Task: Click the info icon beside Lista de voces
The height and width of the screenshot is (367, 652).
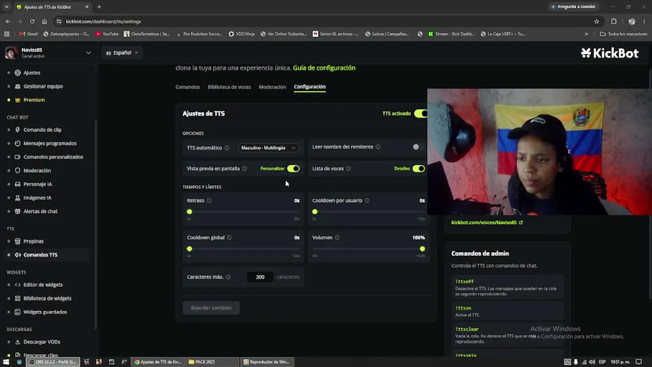Action: pyautogui.click(x=348, y=169)
